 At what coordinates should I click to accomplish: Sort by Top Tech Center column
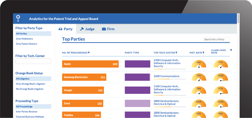(x=165, y=53)
